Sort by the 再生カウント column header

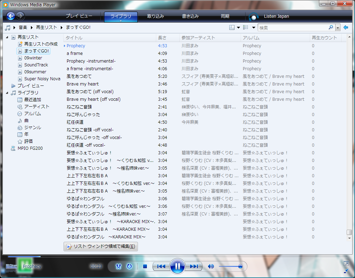(x=325, y=38)
